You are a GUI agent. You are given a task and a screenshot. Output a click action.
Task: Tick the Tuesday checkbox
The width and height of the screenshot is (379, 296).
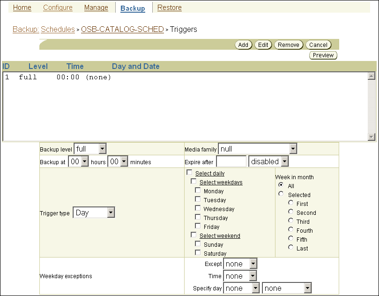[198, 199]
